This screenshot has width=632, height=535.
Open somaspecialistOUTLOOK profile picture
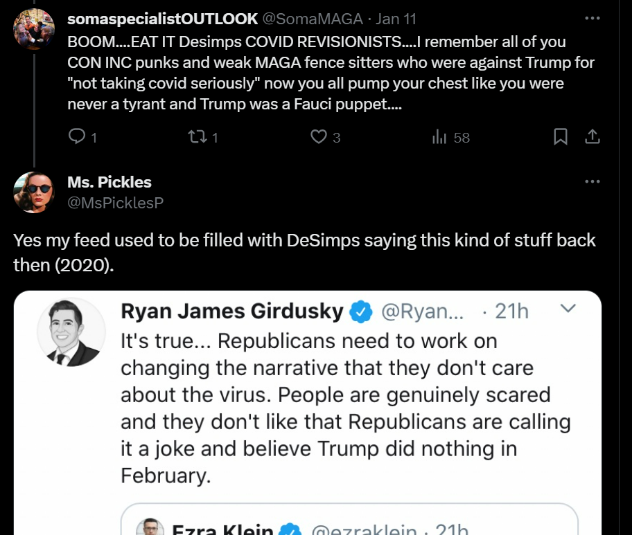(34, 28)
